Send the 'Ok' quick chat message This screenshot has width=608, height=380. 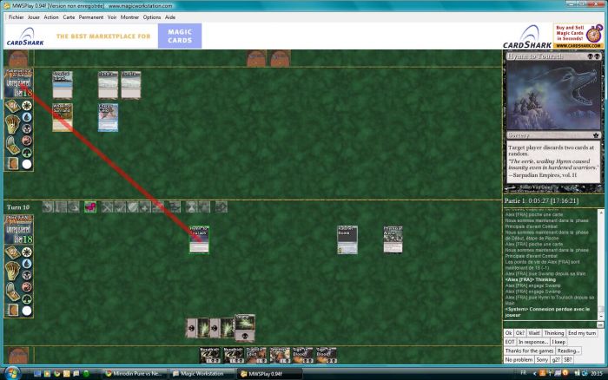pos(509,333)
